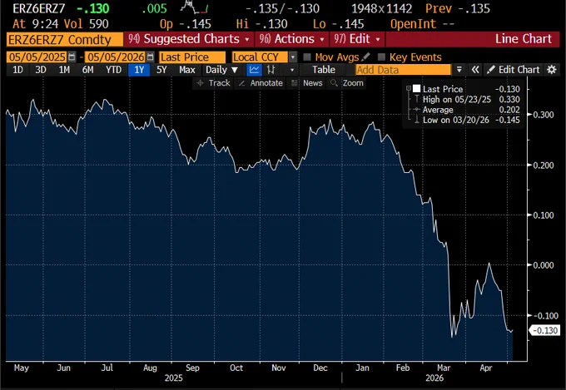Click the 'Mar' x-axis month label
566x390 pixels.
pos(444,368)
